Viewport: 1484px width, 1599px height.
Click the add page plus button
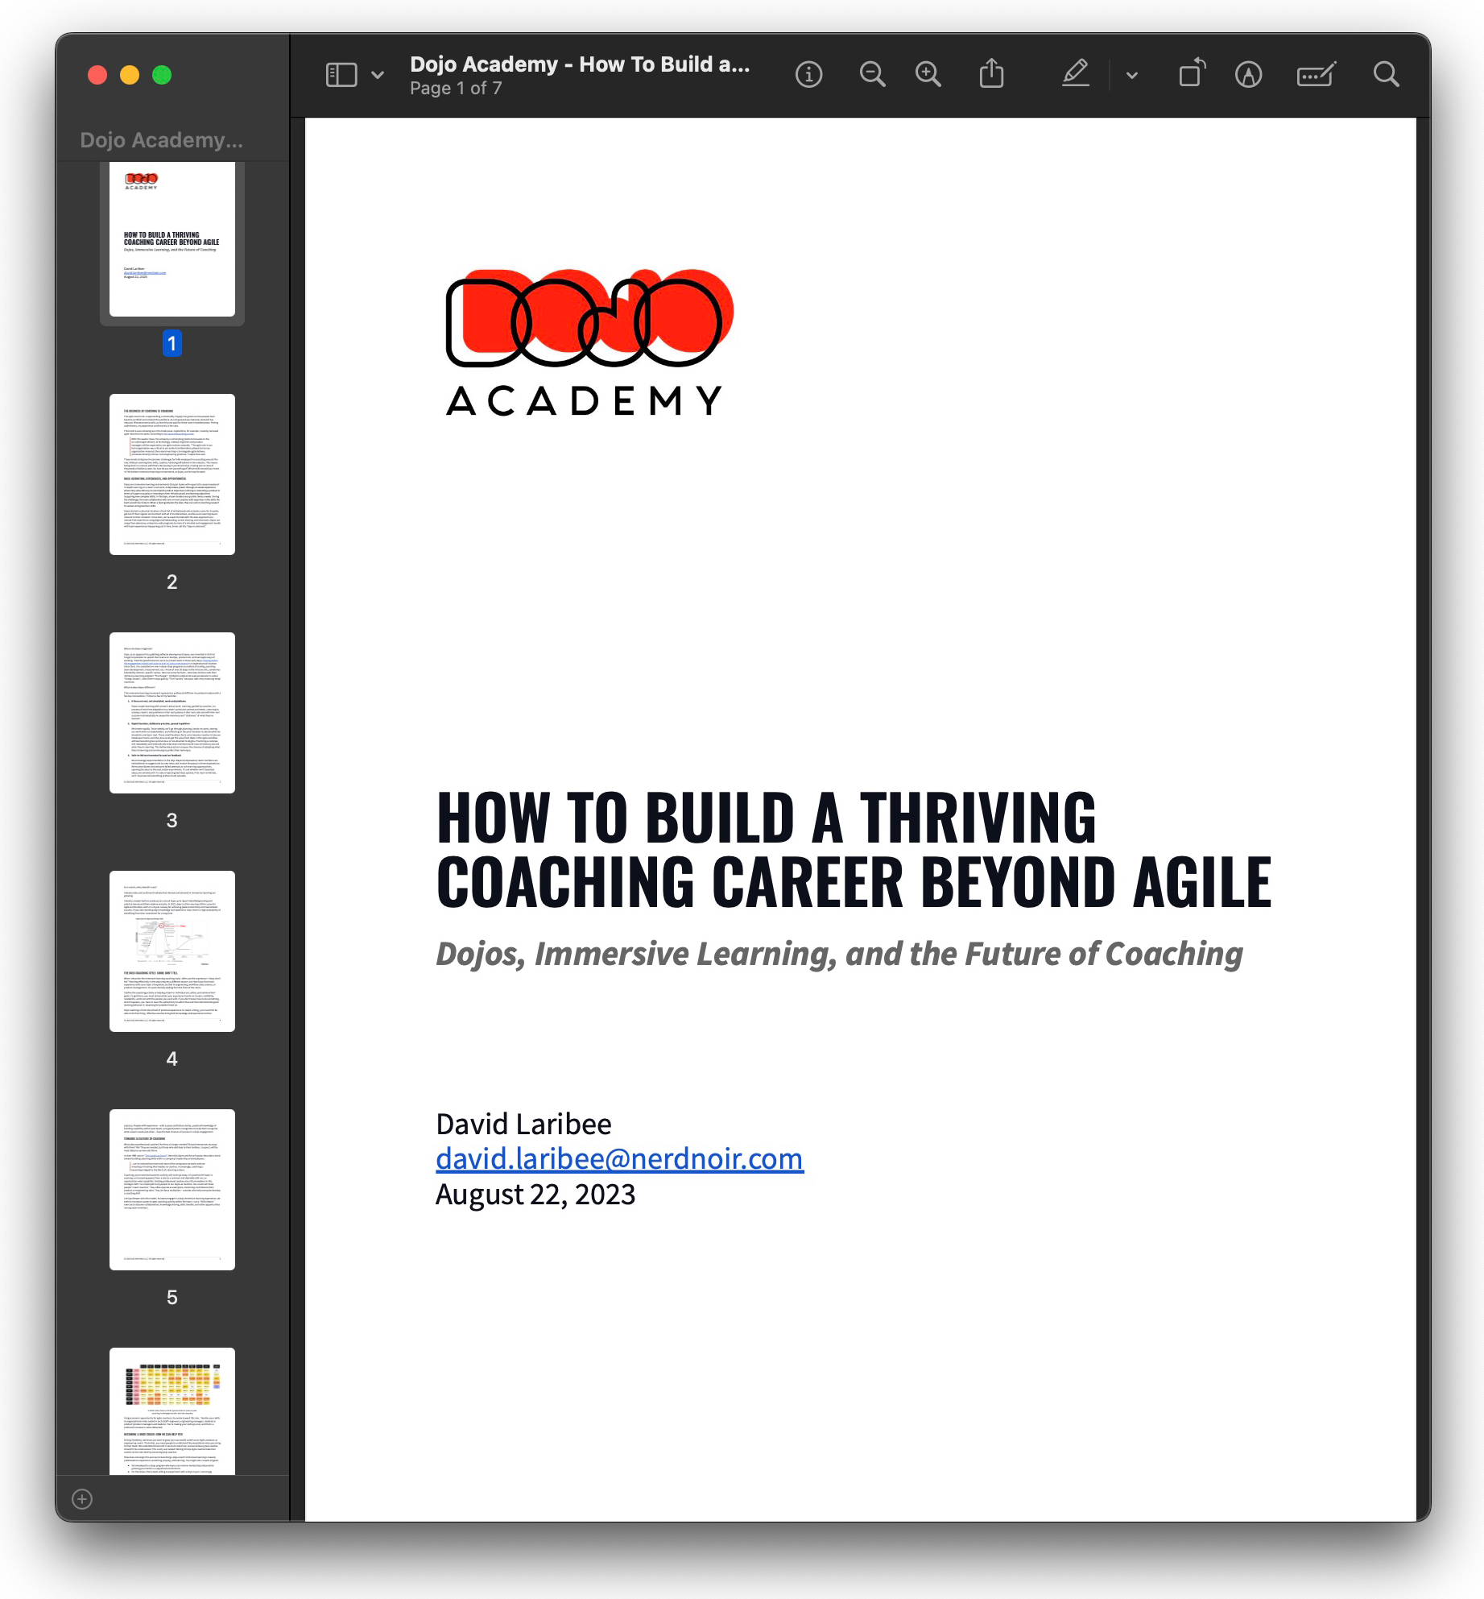point(82,1498)
